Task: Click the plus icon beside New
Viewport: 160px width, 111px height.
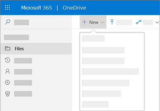Action: point(84,22)
